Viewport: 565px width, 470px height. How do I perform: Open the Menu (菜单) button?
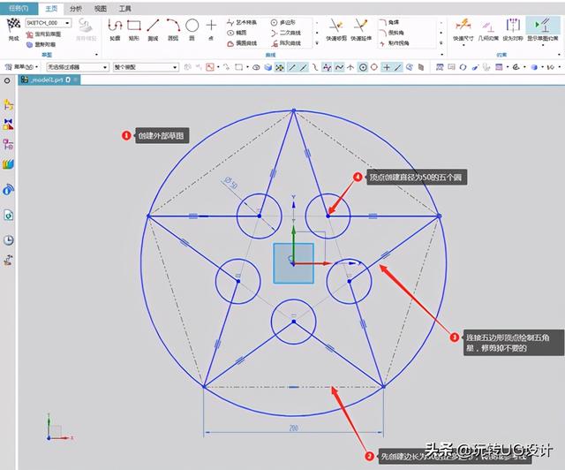21,67
